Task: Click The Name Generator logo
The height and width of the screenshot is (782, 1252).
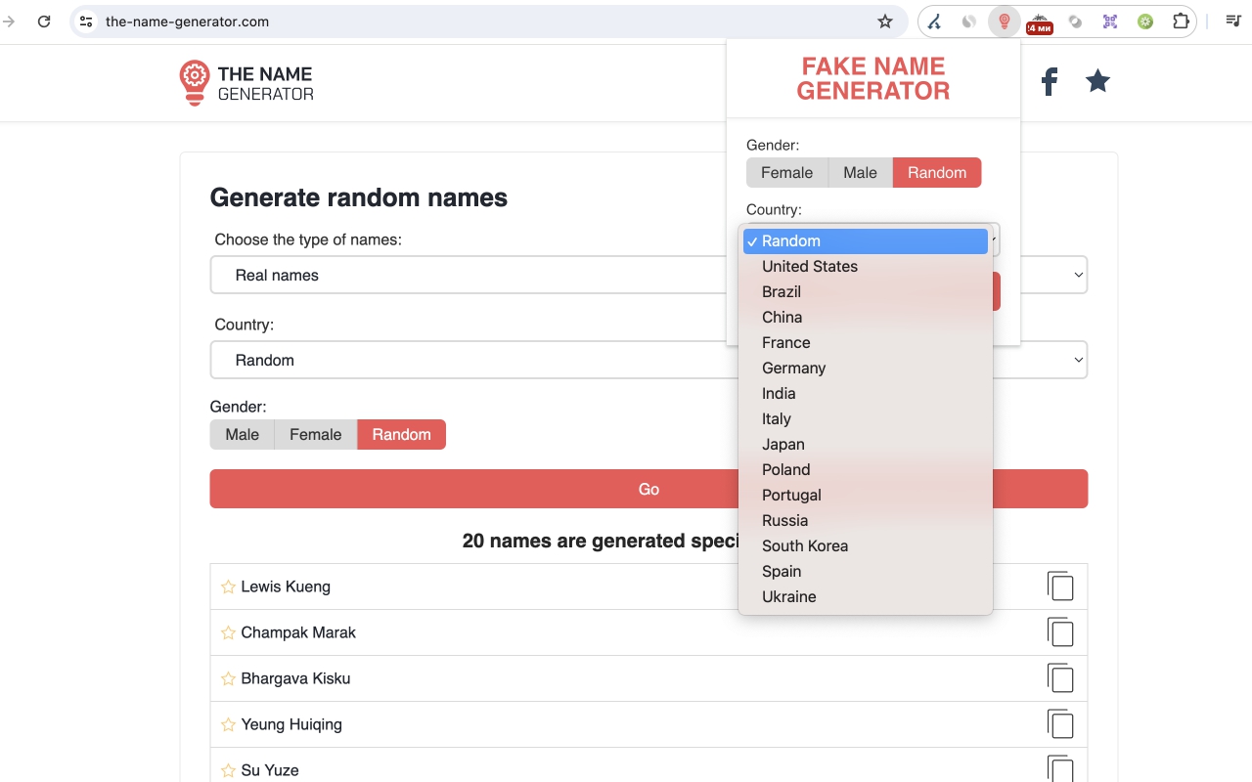Action: click(x=246, y=83)
